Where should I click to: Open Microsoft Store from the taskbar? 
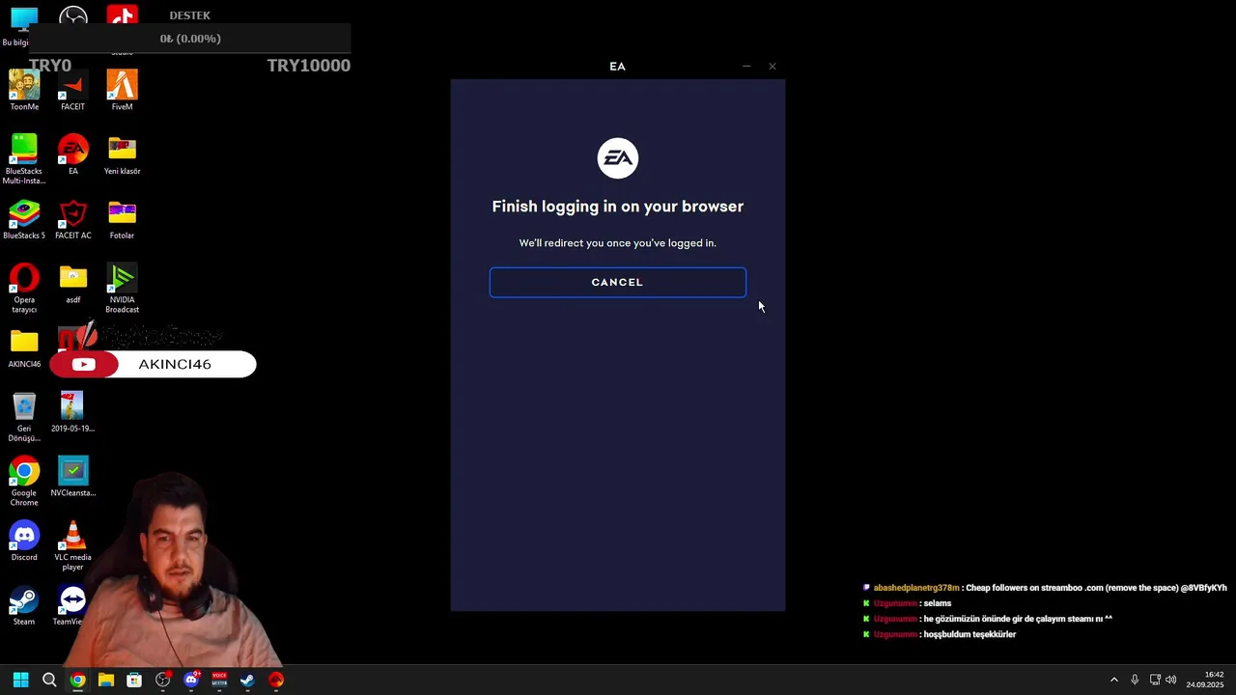[x=134, y=680]
